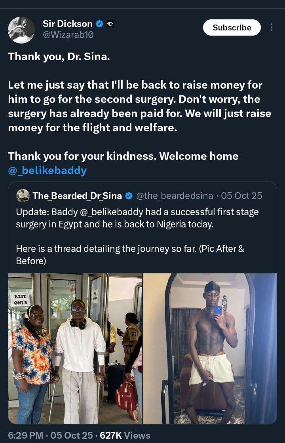Open the airport exit photo with crutches
The image size is (285, 443).
(x=75, y=348)
